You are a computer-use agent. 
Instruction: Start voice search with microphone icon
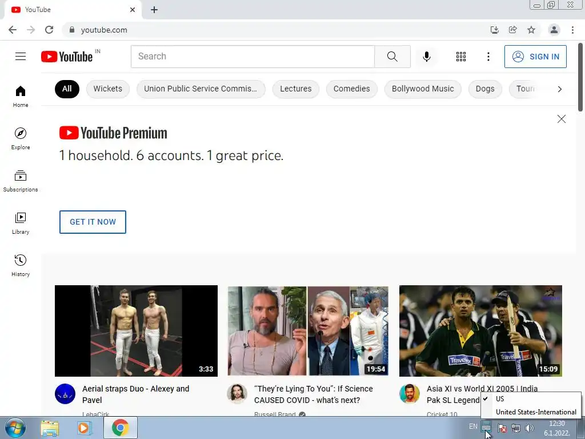tap(426, 57)
